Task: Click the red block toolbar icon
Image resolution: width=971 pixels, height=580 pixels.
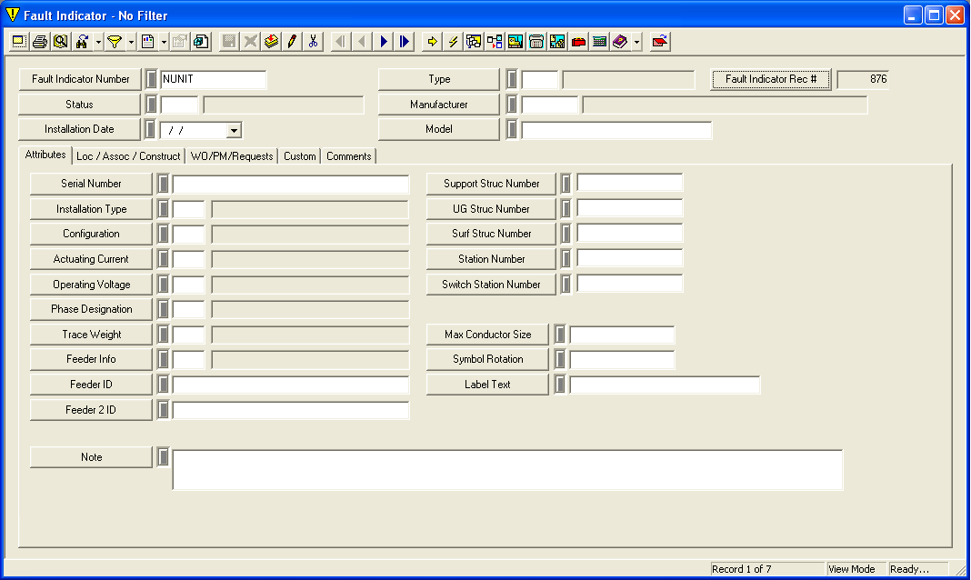Action: (578, 42)
